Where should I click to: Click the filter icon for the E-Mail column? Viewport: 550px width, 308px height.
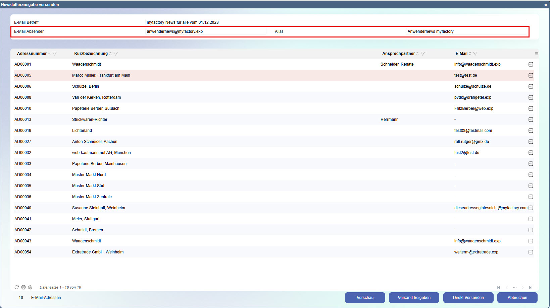pyautogui.click(x=476, y=54)
